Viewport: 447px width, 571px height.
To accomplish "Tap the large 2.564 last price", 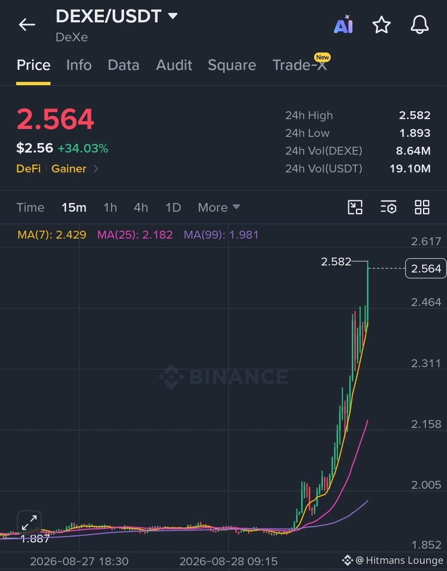I will 55,119.
